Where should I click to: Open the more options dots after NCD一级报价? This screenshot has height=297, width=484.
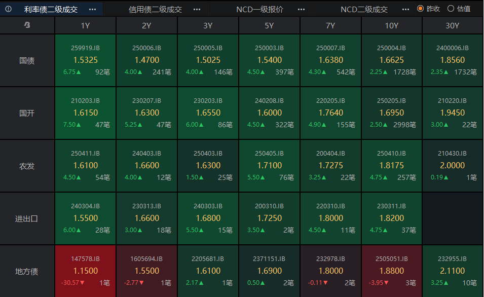301,9
